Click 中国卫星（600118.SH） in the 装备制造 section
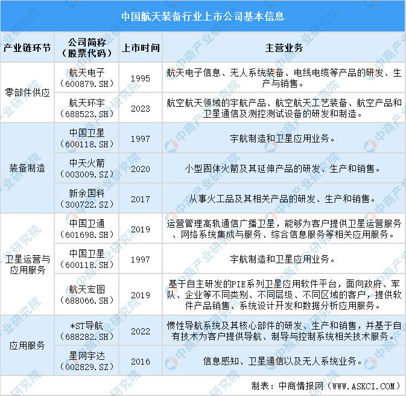This screenshot has height=396, width=406. point(87,138)
